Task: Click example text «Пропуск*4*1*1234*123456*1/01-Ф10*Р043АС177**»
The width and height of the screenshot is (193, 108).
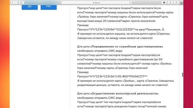Action: [x=112, y=76]
